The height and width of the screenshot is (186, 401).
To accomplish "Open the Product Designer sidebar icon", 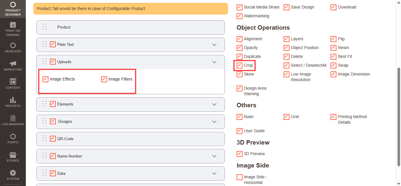I will tap(13, 5).
